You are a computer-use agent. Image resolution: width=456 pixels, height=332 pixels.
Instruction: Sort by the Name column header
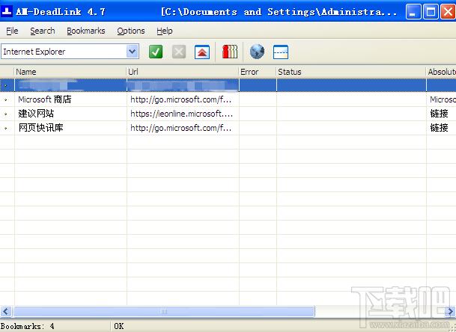[70, 72]
